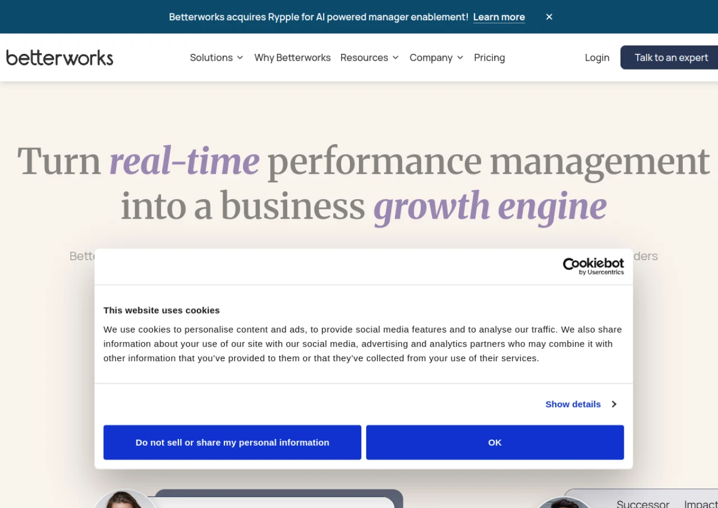Choose Do not sell or share my personal information
718x508 pixels.
point(232,442)
